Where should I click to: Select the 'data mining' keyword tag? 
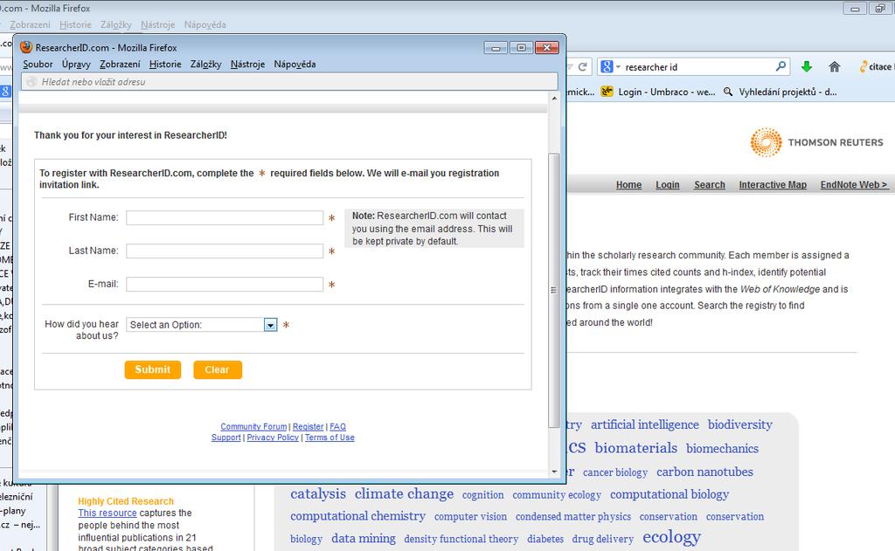363,539
